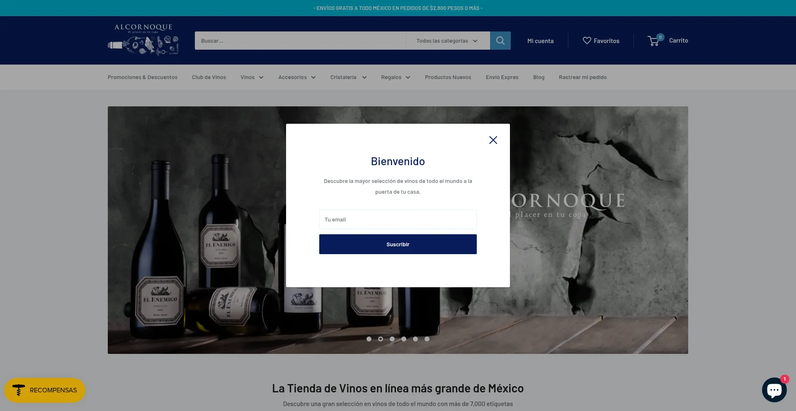Click the La Tienda de Vinos heading
Image resolution: width=796 pixels, height=411 pixels.
398,388
